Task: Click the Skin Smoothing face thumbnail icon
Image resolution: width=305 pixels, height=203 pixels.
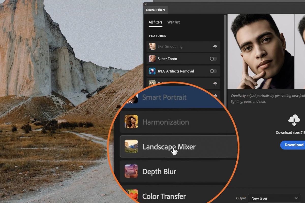Action: (x=152, y=46)
